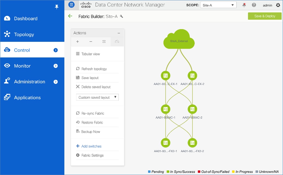The height and width of the screenshot is (175, 283).
Task: Select switch node AA01-93...-FX2-2
Action: pyautogui.click(x=192, y=143)
